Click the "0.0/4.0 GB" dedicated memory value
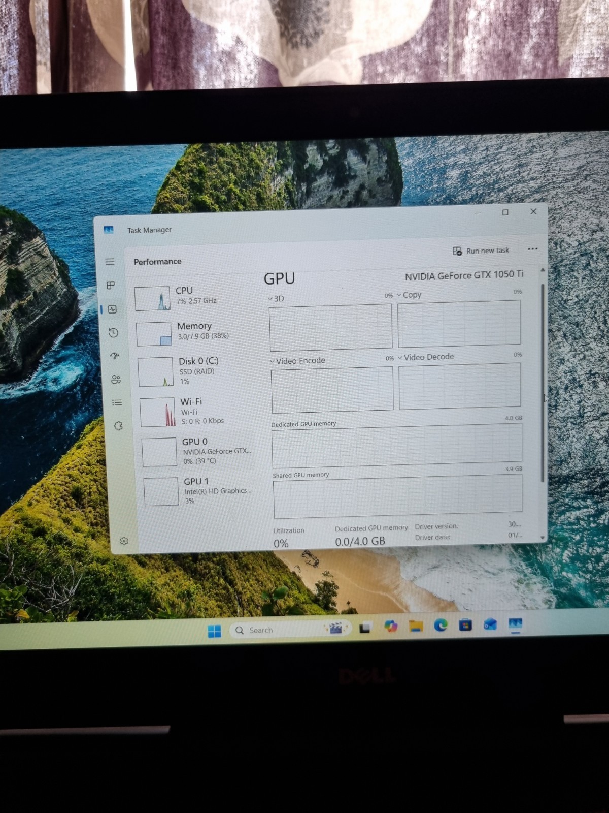609x813 pixels. (x=360, y=541)
